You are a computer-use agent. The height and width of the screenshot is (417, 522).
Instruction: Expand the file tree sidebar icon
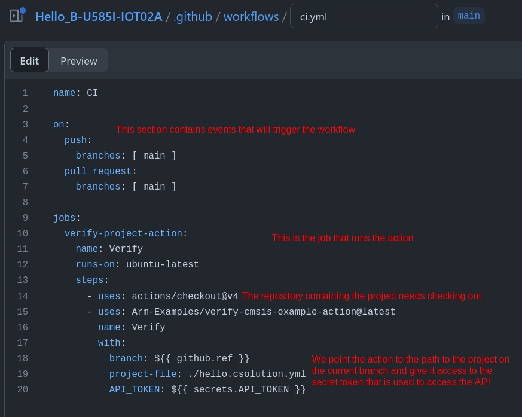pos(16,16)
